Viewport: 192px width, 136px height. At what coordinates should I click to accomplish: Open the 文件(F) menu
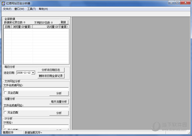pos(7,9)
